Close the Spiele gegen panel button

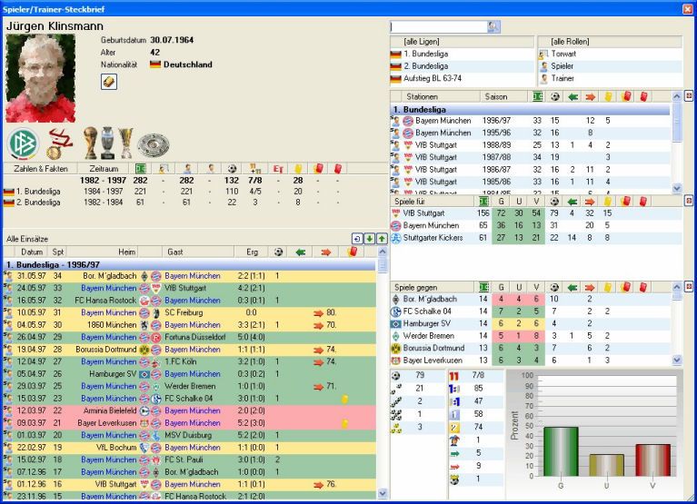point(689,287)
